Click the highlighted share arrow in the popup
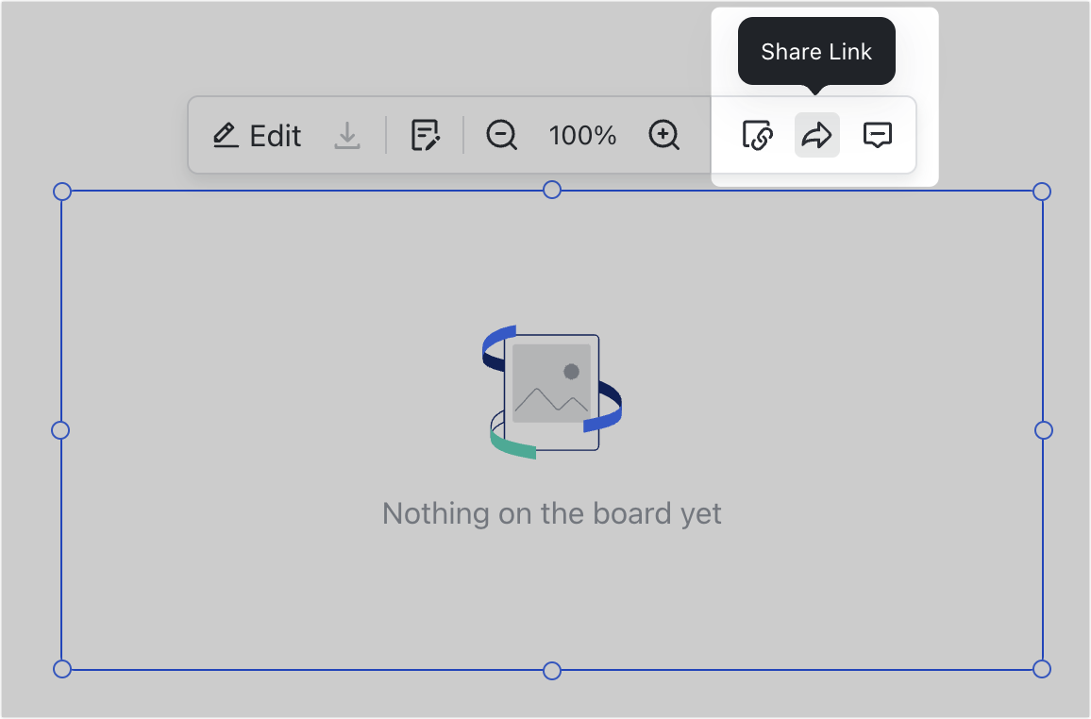The height and width of the screenshot is (719, 1091). tap(816, 135)
